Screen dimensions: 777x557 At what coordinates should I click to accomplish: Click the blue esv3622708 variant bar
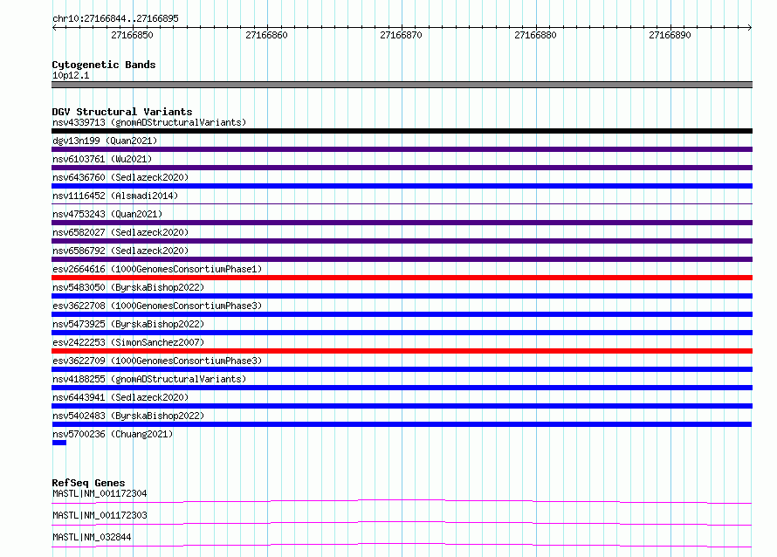(402, 314)
